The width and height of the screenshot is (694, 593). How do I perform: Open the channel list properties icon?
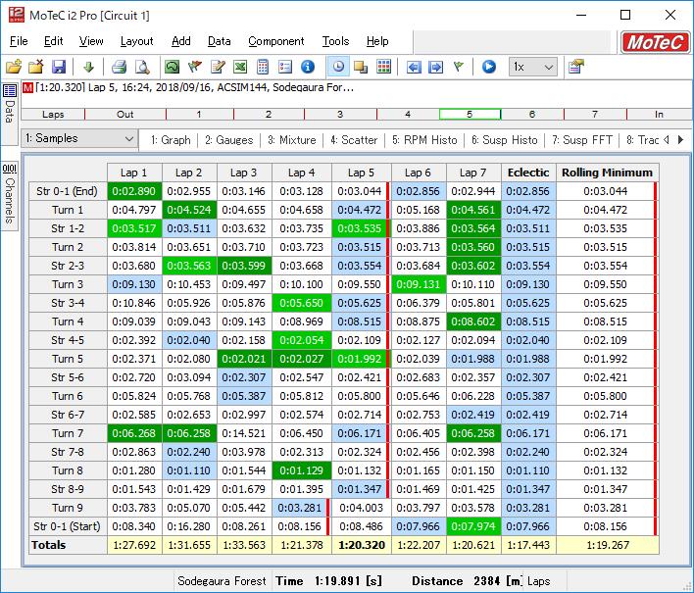[x=285, y=67]
